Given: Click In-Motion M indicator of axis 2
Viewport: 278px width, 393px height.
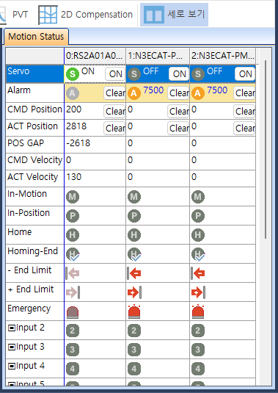Looking at the screenshot, I should pyautogui.click(x=198, y=197).
